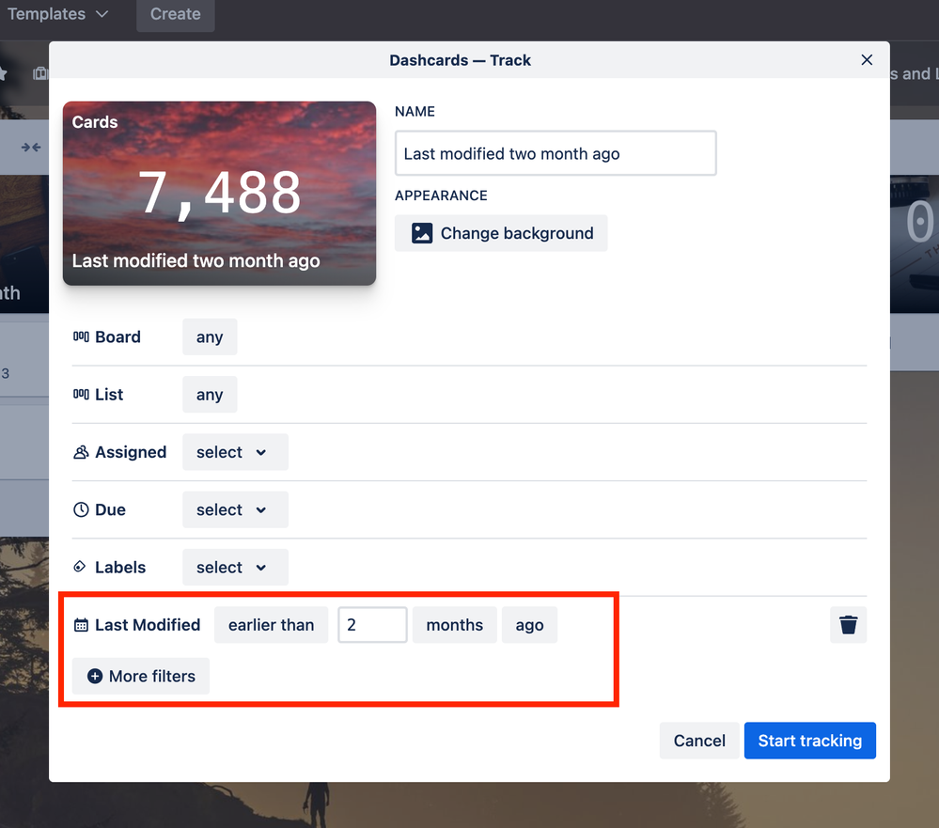Click Start tracking

click(x=809, y=741)
